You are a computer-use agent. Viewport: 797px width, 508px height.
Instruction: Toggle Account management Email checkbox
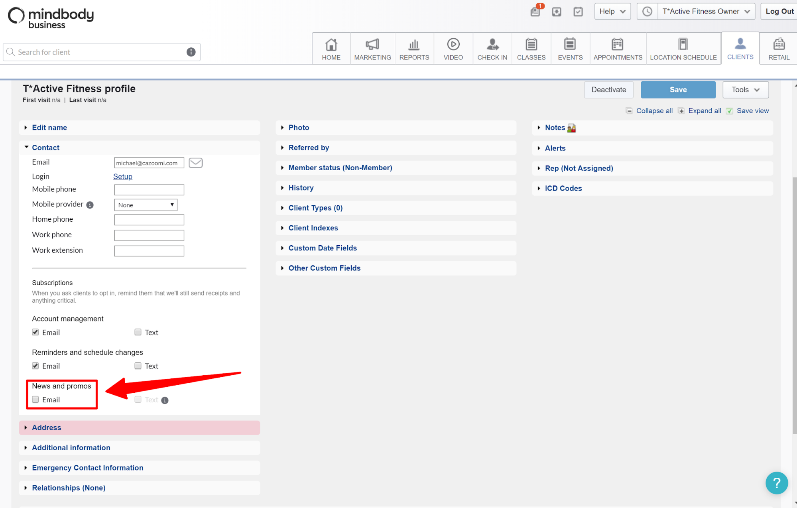[x=35, y=332]
